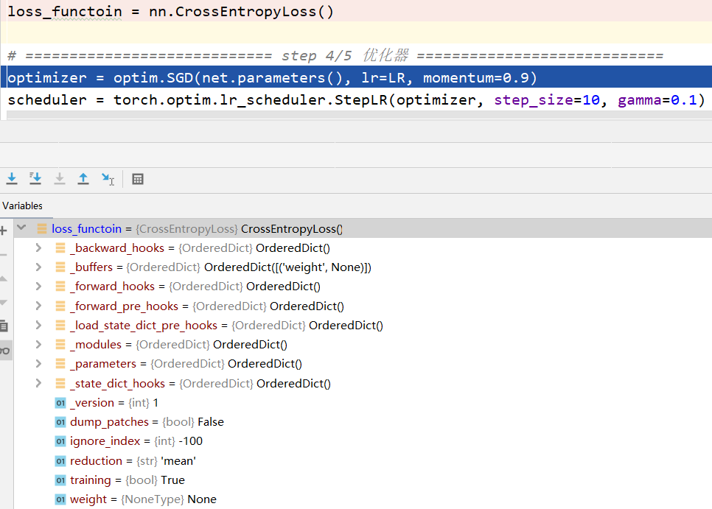The image size is (712, 509).
Task: Click the _backward_hooks list icon
Action: 60,248
